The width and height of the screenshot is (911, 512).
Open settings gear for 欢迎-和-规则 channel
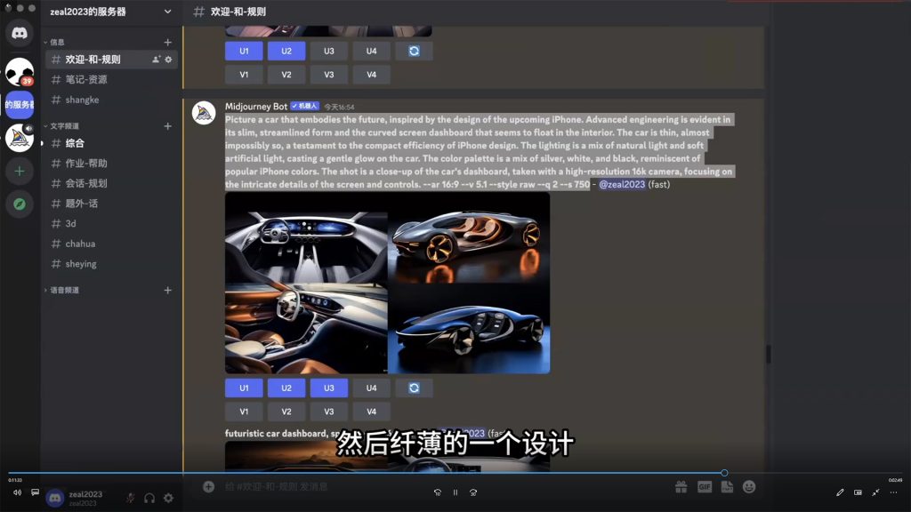pos(168,60)
